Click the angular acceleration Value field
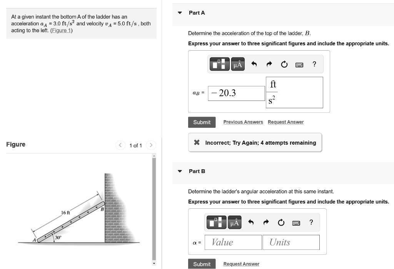The width and height of the screenshot is (394, 269). [233, 242]
